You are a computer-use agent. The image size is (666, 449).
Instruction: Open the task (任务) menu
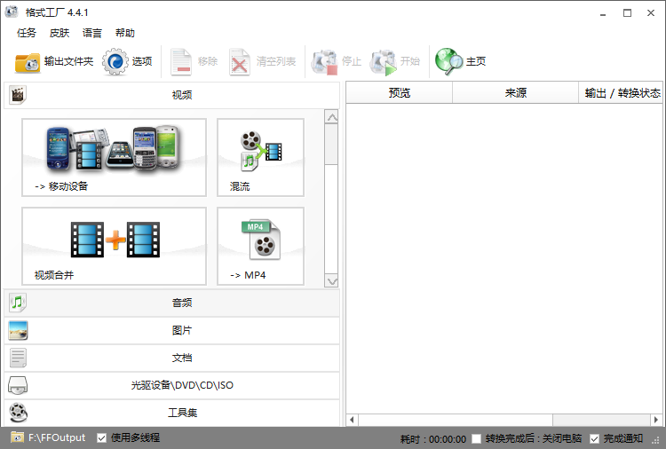pos(27,33)
